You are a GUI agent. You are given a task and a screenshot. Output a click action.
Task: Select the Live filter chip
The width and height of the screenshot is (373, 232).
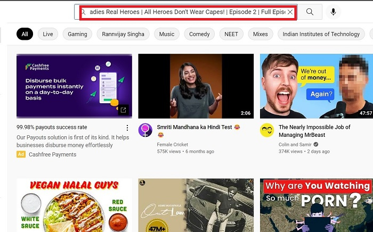coord(48,34)
